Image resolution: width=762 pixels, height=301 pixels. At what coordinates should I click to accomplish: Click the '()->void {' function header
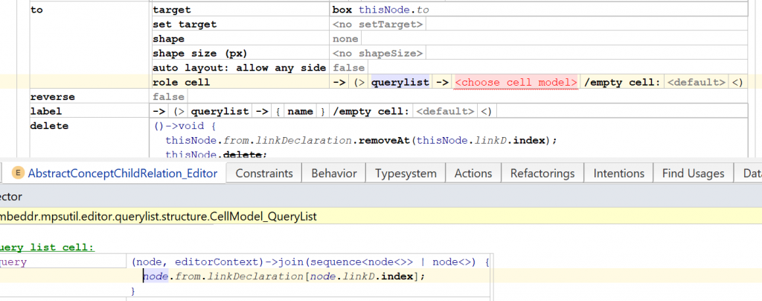pos(183,126)
